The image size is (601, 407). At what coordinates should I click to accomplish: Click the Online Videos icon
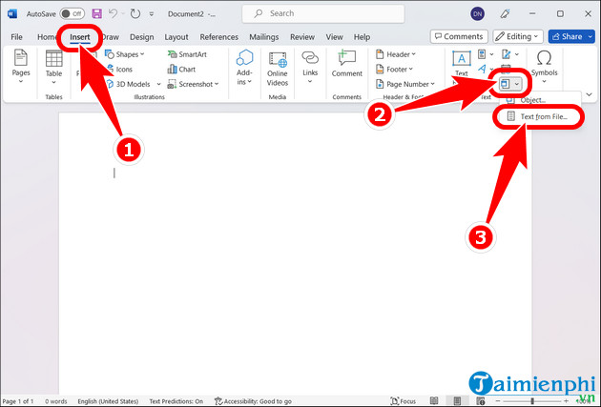[x=278, y=60]
